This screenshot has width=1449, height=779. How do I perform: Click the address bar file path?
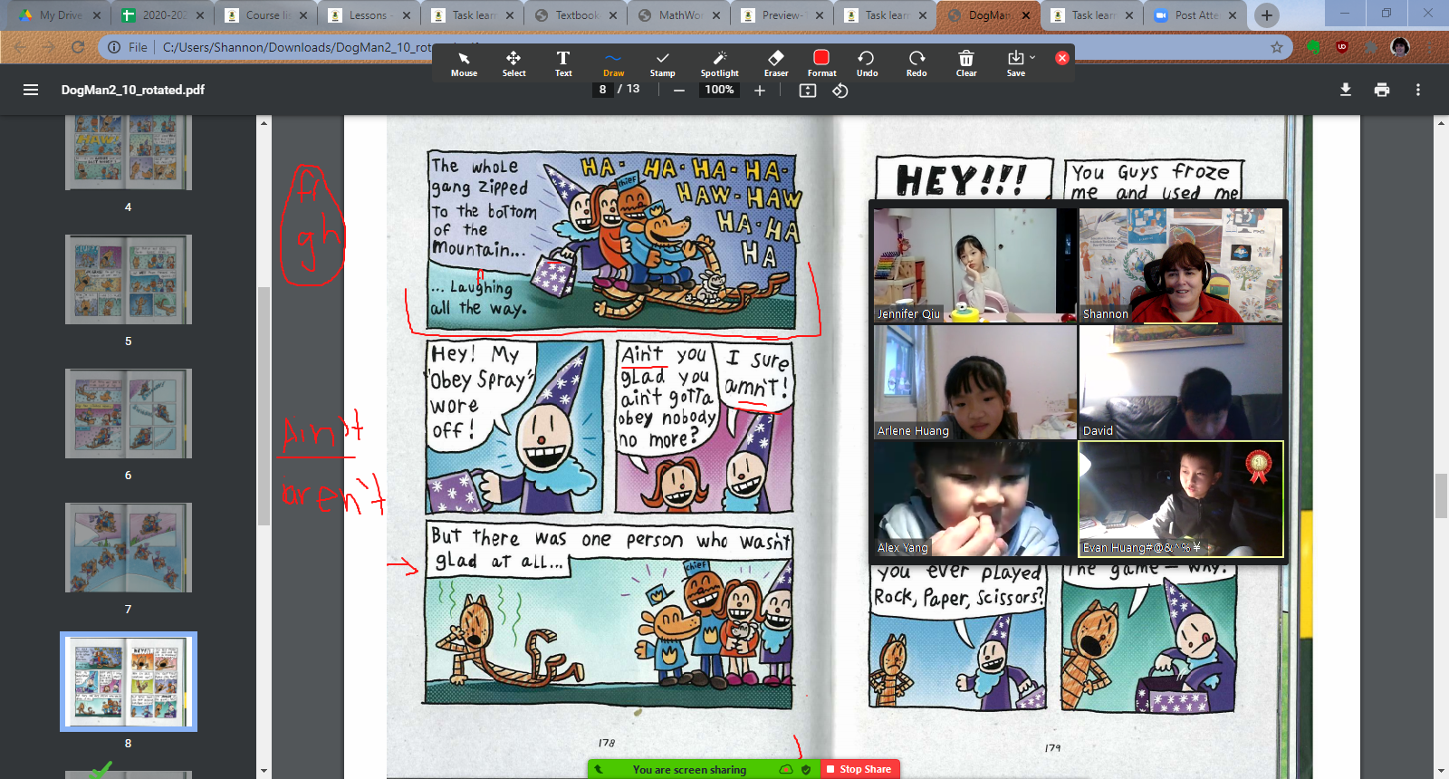297,47
